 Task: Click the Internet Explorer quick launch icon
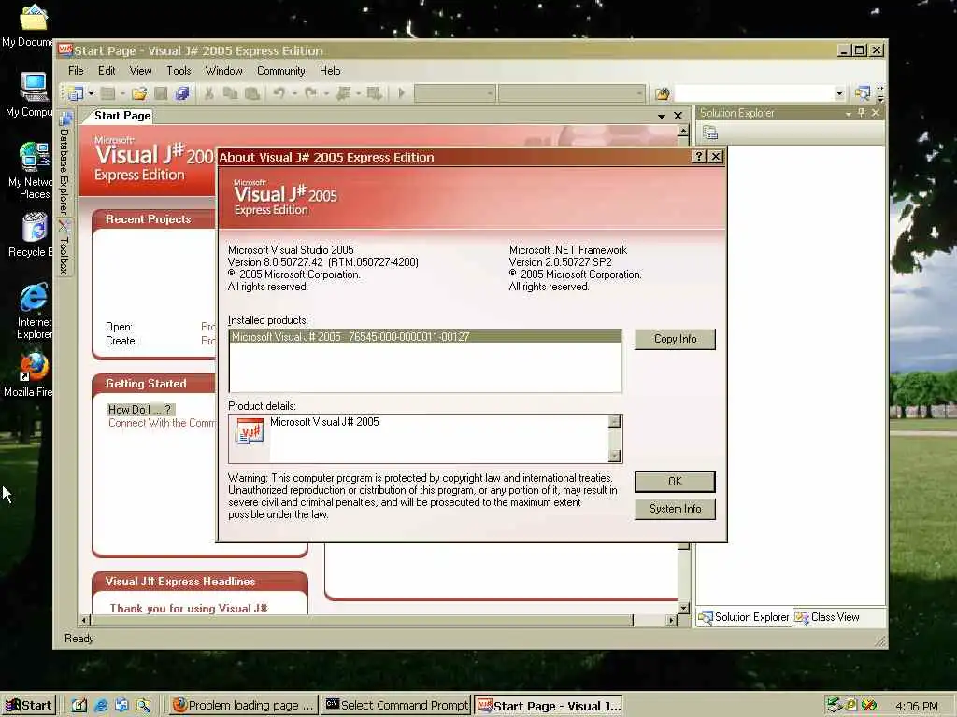coord(101,706)
